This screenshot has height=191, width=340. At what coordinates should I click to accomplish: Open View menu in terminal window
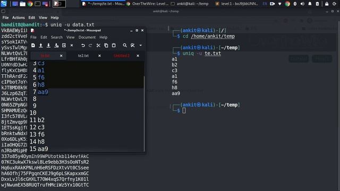coord(43,18)
